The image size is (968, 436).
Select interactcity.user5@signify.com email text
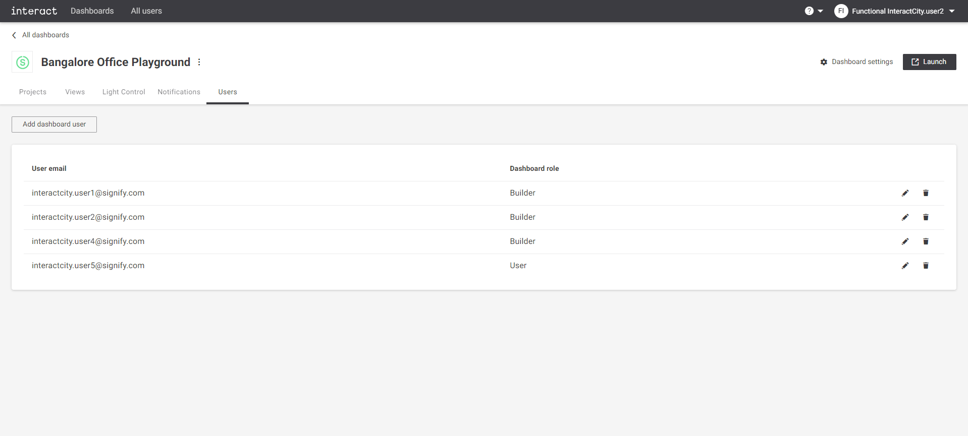tap(88, 266)
